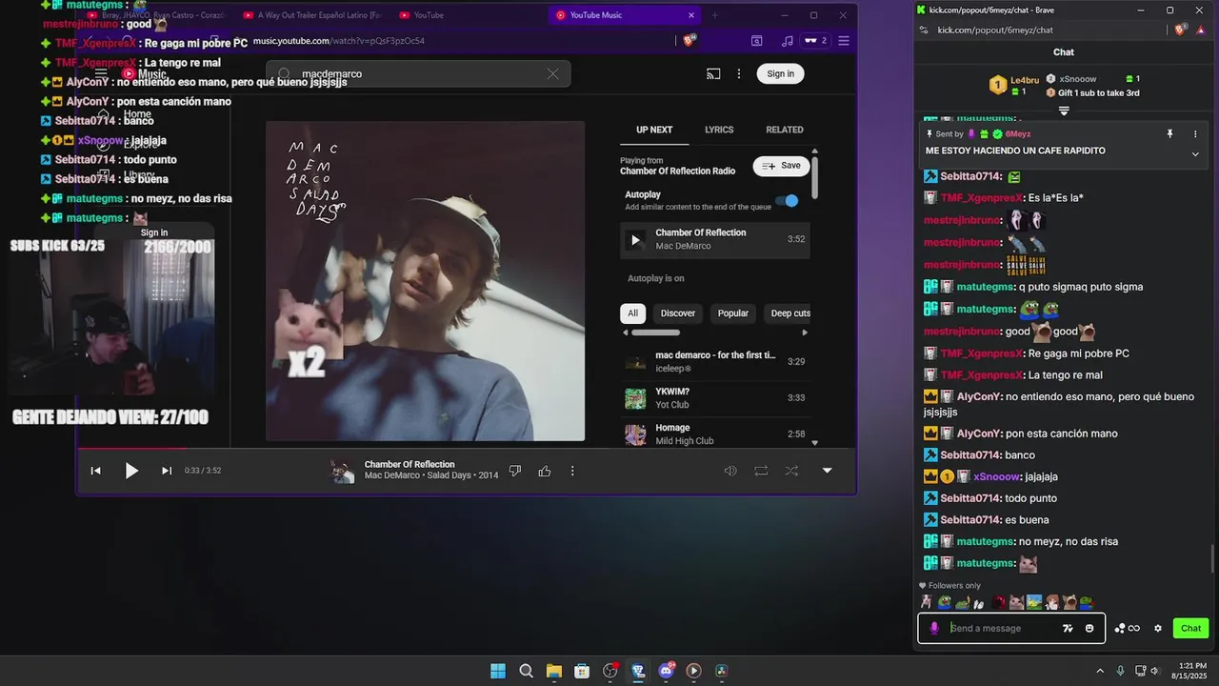The width and height of the screenshot is (1219, 686).
Task: Collapse player page with down arrow
Action: pos(827,471)
